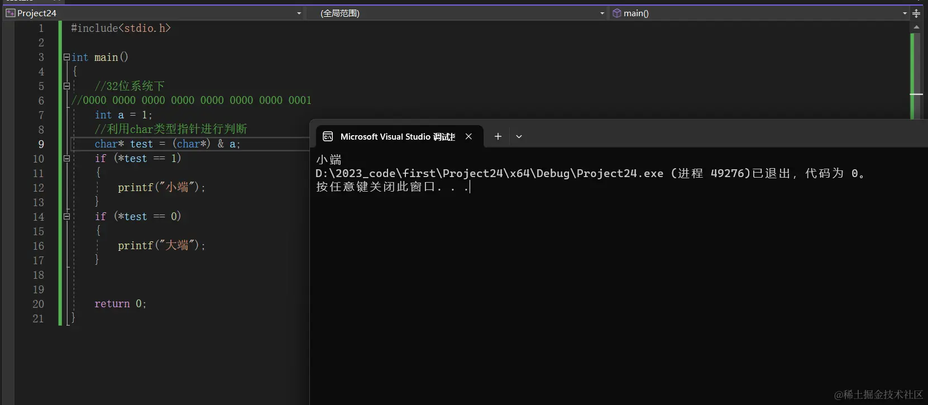Click line number 21 in the gutter
928x405 pixels.
38,318
